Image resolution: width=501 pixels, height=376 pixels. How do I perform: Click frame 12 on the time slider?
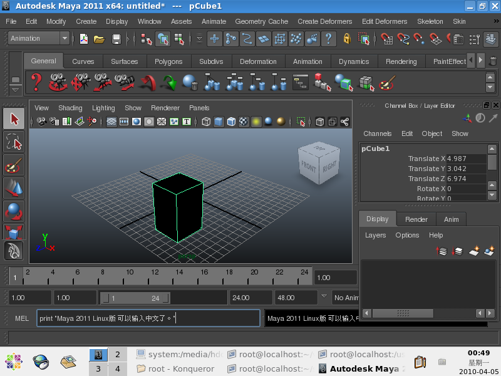click(x=155, y=276)
